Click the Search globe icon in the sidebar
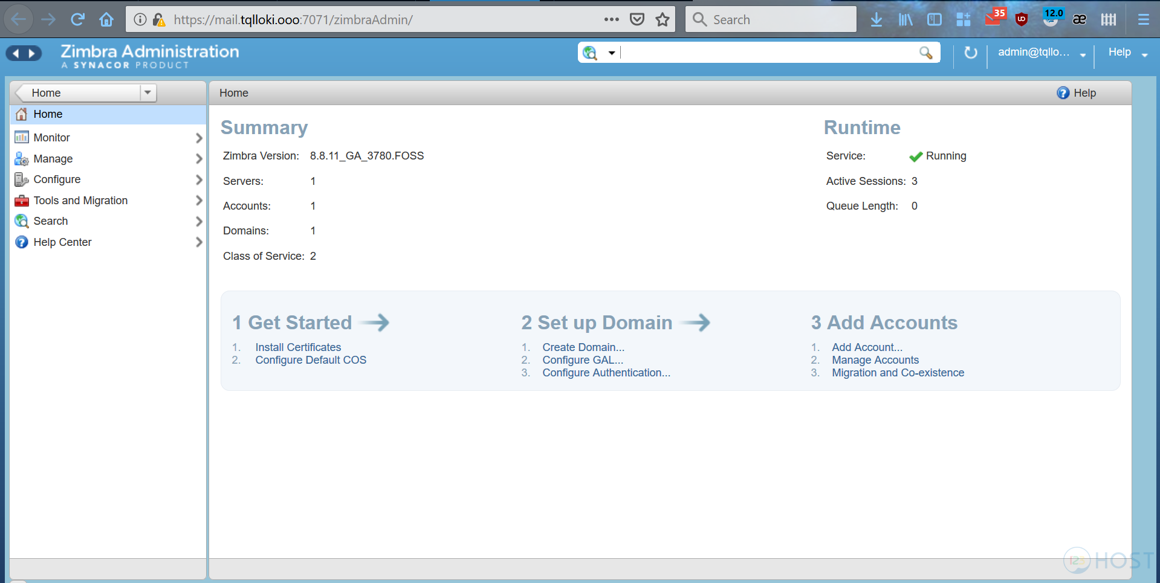The image size is (1160, 583). pos(21,221)
